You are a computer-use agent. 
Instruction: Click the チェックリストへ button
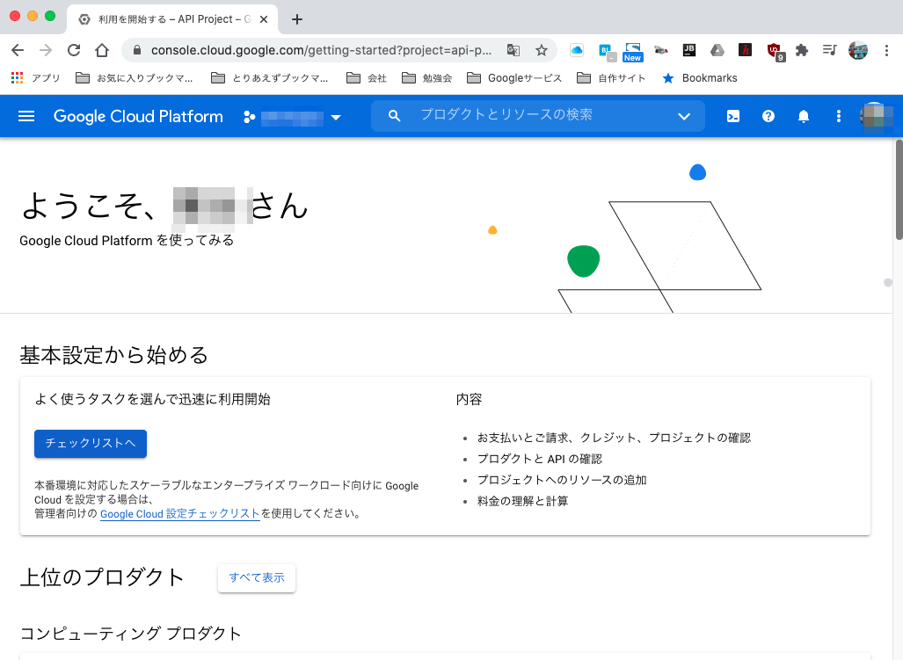[x=90, y=444]
